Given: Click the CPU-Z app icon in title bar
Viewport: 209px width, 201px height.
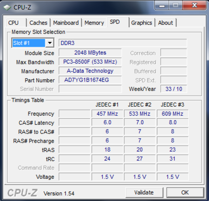Looking at the screenshot, I should [7, 7].
